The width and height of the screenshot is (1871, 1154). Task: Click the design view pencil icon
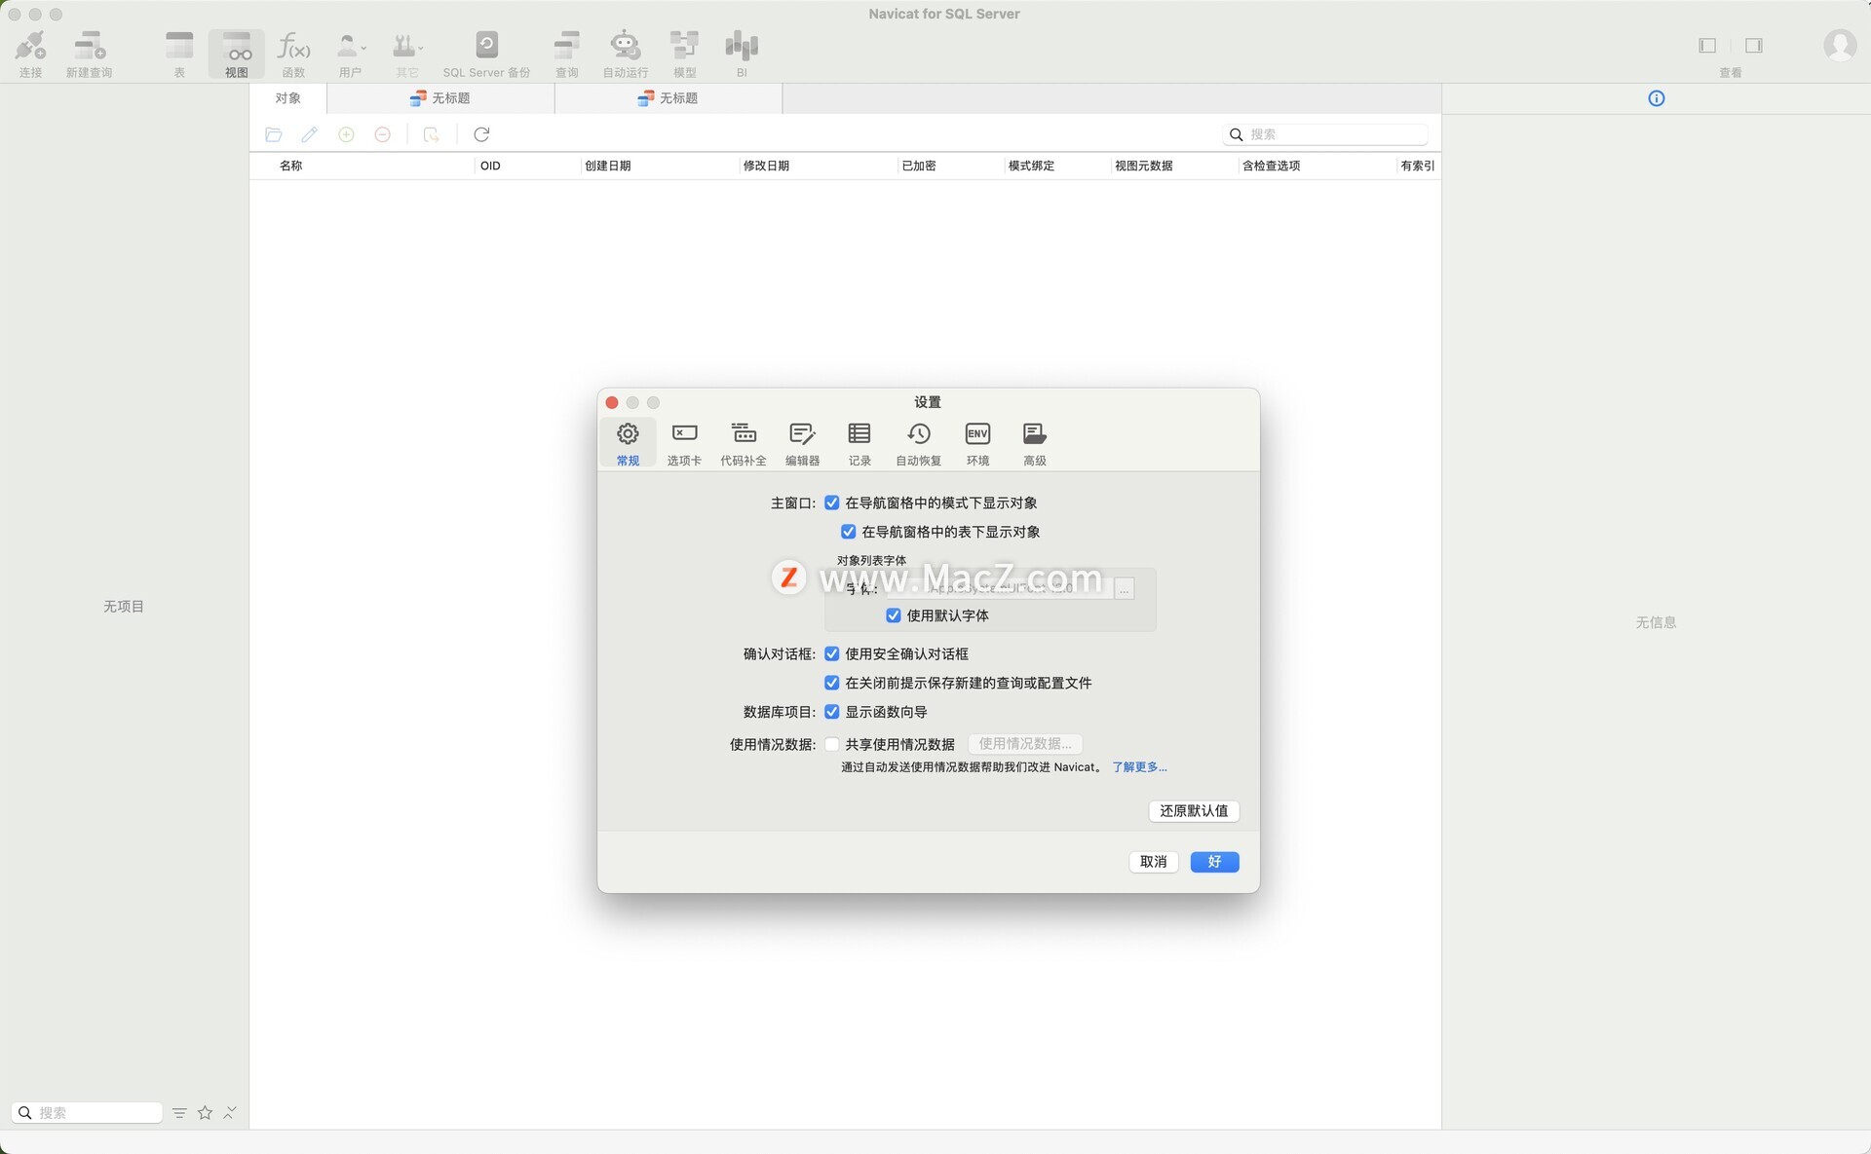(x=310, y=134)
